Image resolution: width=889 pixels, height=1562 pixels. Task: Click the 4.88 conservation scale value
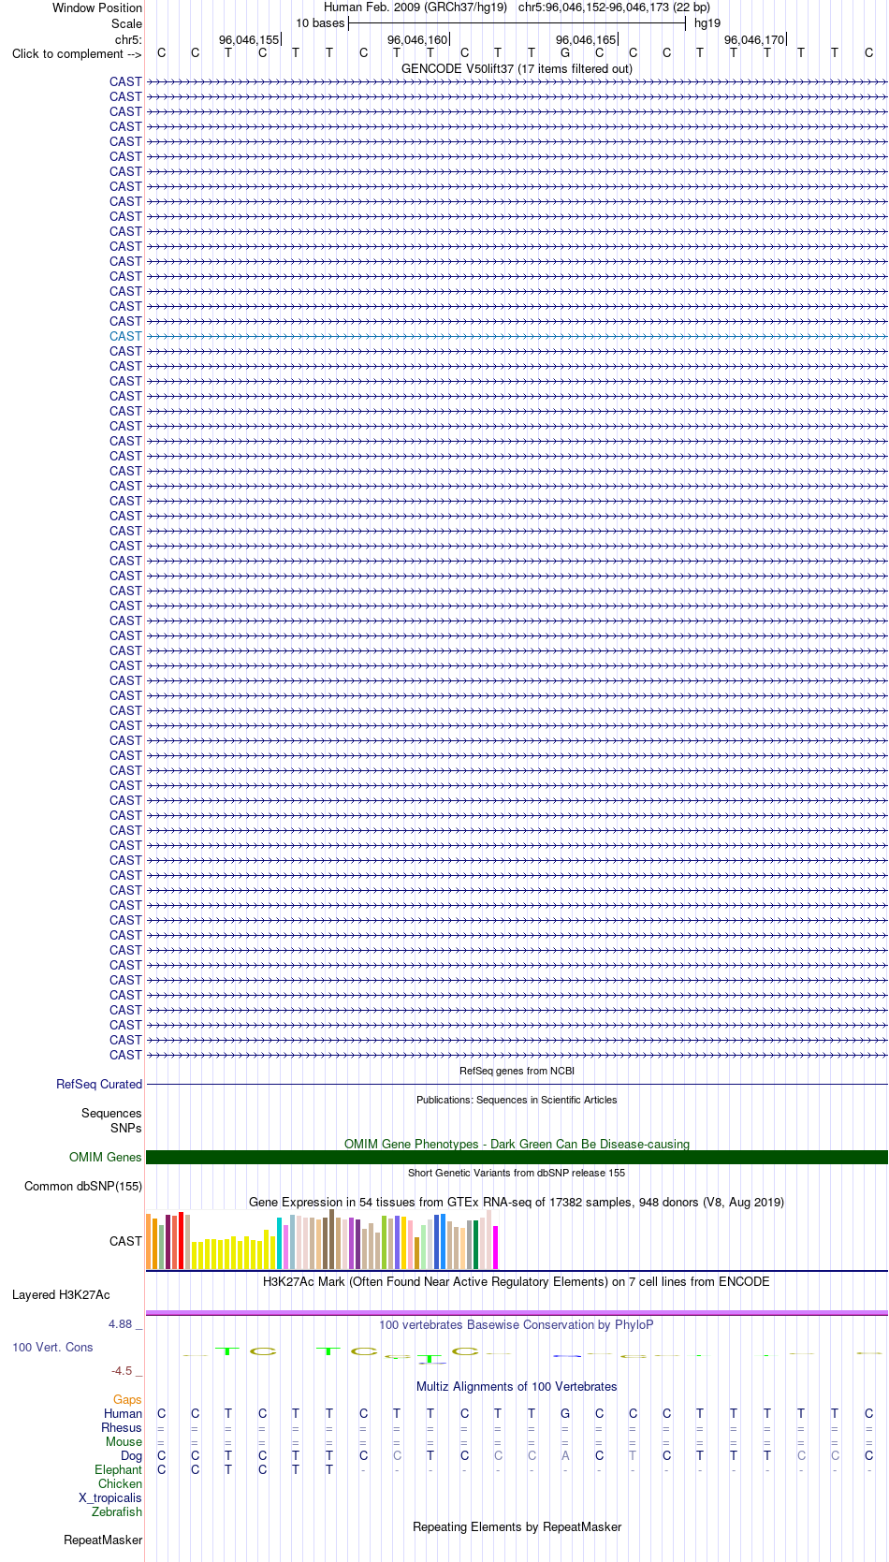pyautogui.click(x=120, y=1323)
